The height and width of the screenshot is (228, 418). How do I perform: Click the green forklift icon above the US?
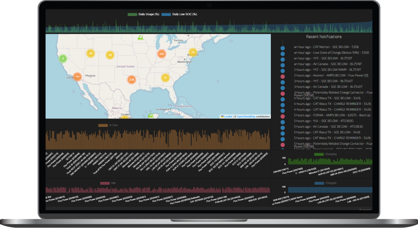[141, 38]
